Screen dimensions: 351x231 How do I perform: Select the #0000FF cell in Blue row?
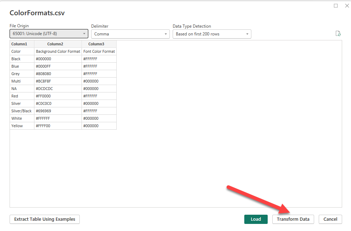[x=43, y=66]
